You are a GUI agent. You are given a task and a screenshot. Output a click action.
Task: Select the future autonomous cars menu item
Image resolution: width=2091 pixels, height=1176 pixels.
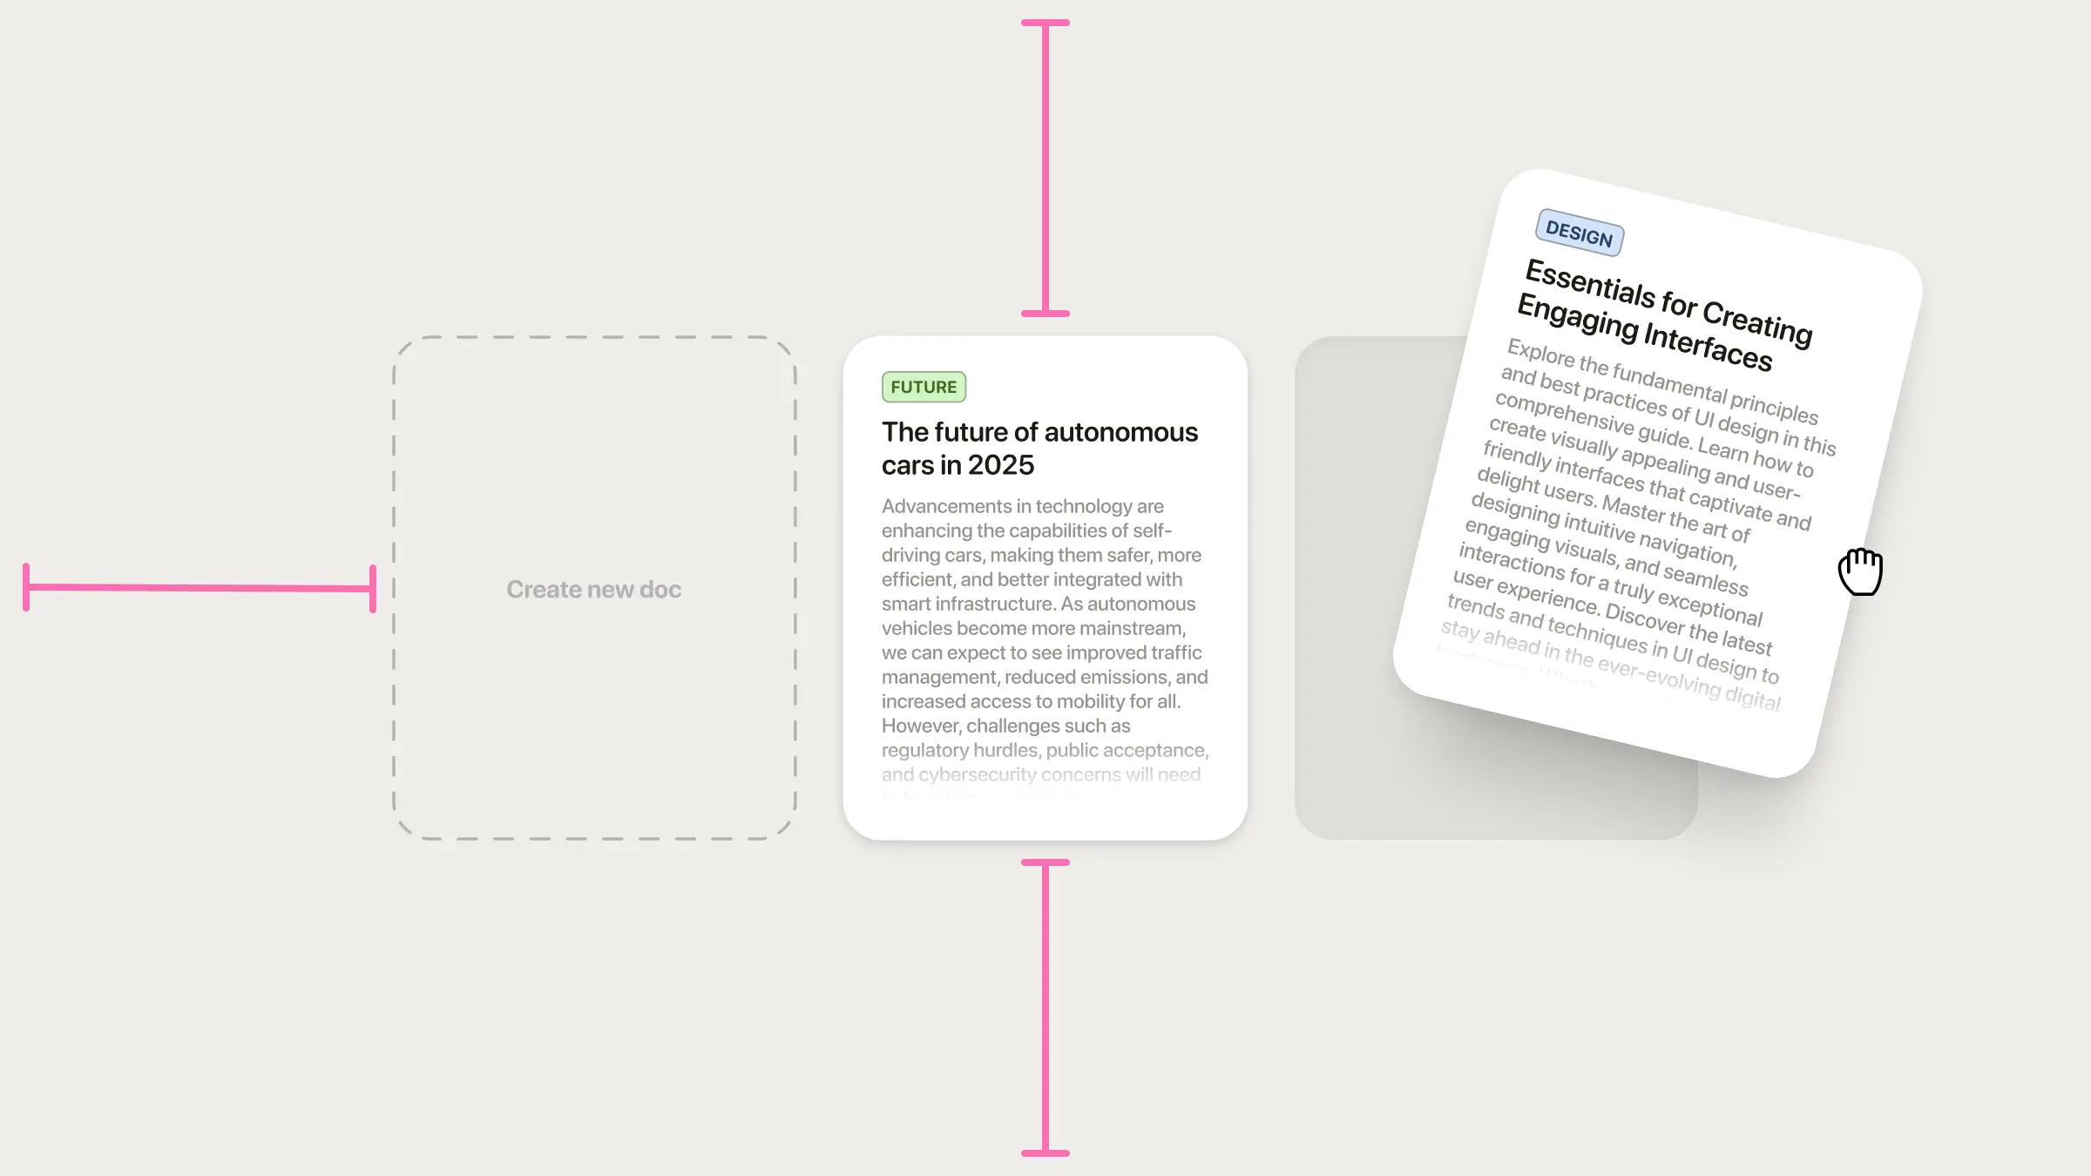[x=1044, y=587]
